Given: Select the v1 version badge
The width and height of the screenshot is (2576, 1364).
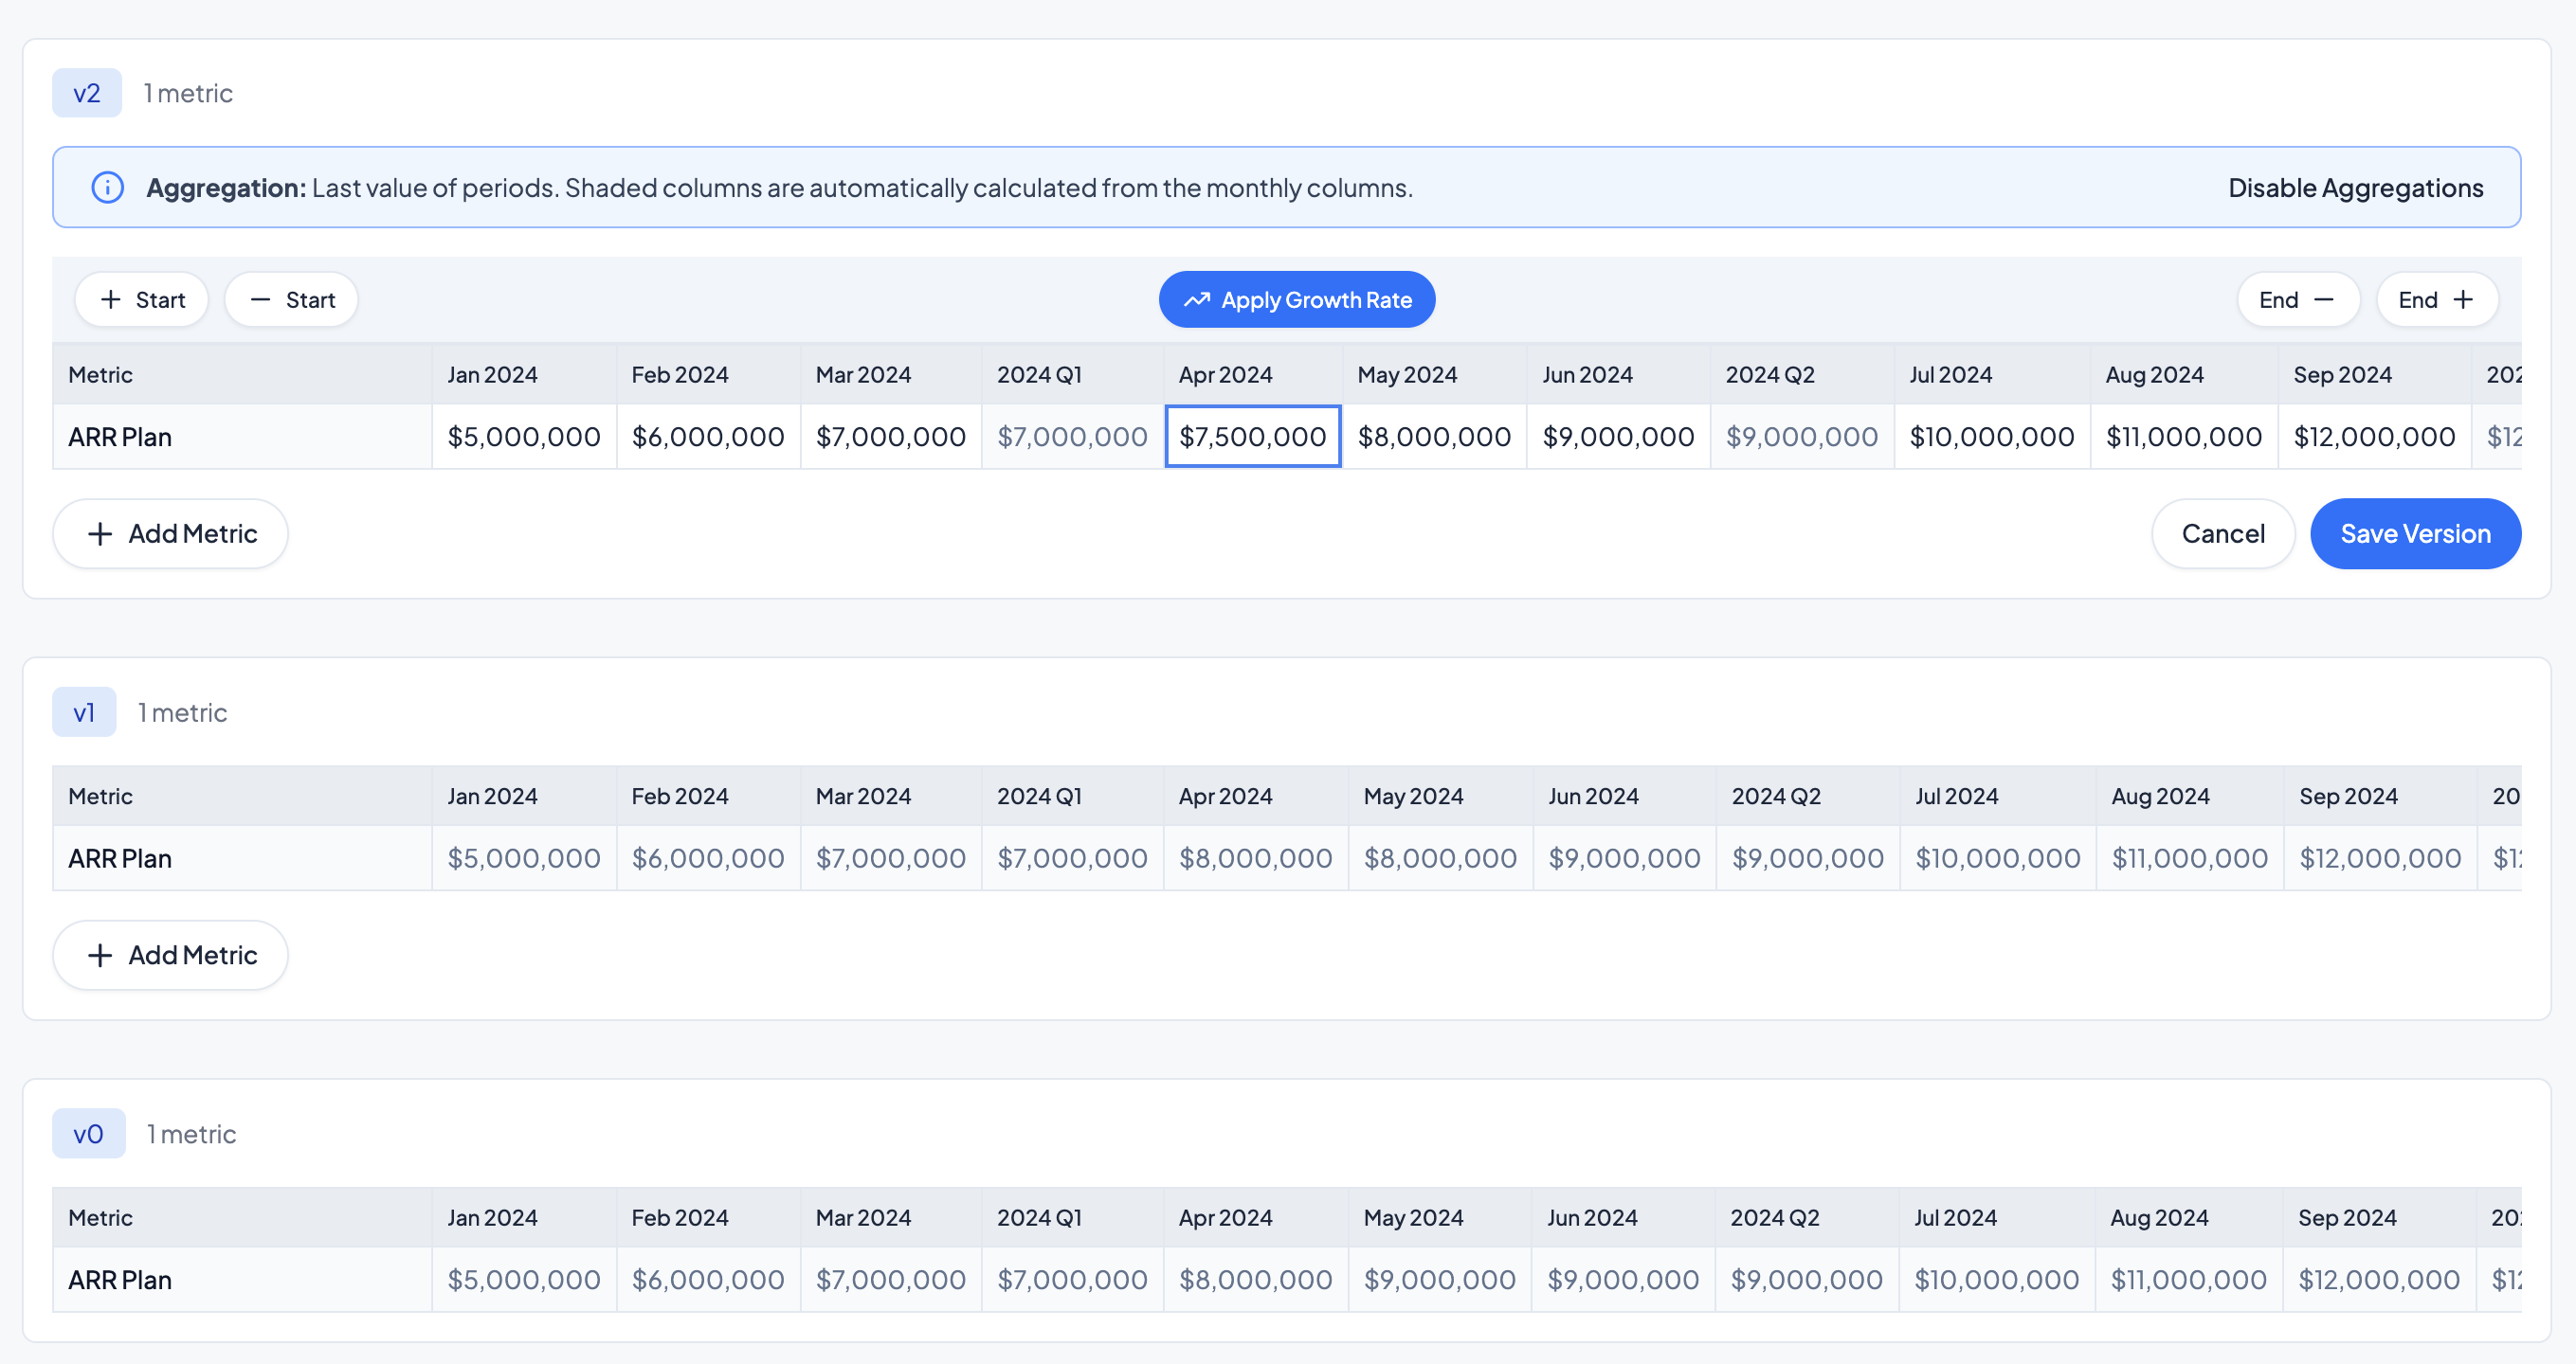Looking at the screenshot, I should tap(84, 712).
